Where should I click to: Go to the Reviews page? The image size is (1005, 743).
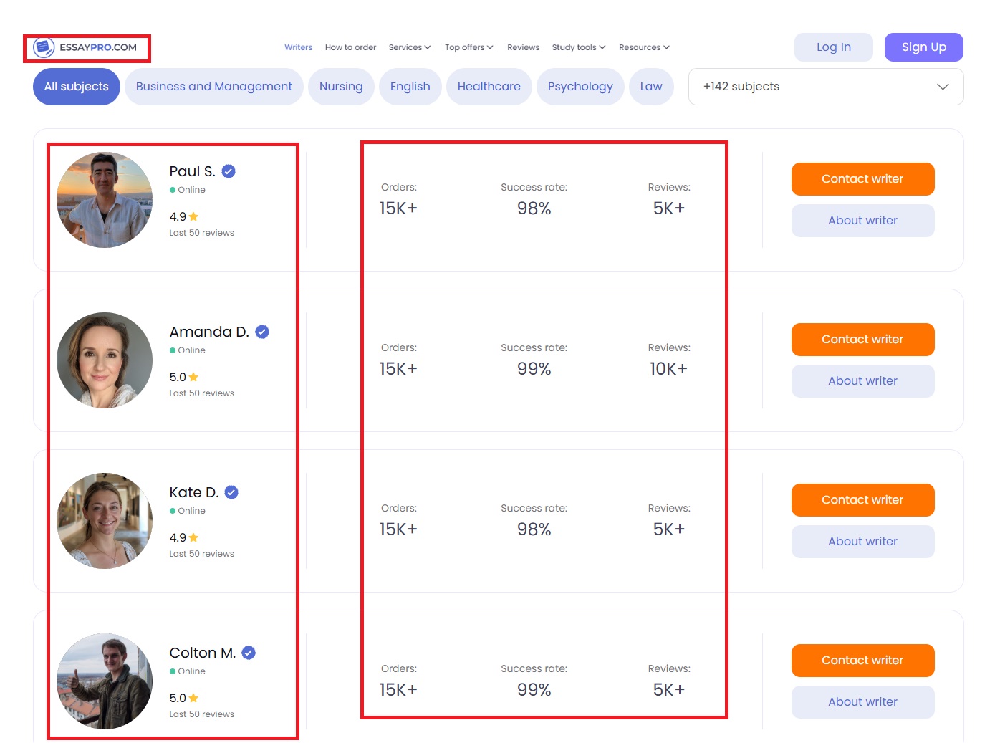tap(523, 47)
